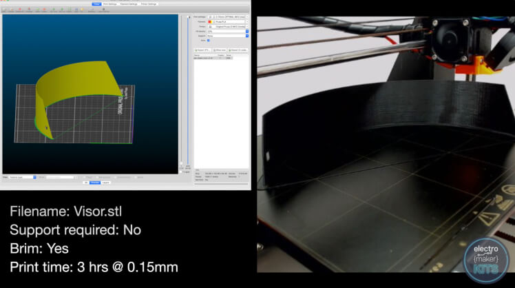This screenshot has width=515, height=288.
Task: Open object Settings from the toolbar
Action: coord(91,10)
